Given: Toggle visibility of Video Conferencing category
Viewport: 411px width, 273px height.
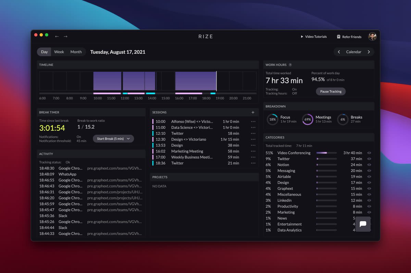Looking at the screenshot, I should 369,153.
